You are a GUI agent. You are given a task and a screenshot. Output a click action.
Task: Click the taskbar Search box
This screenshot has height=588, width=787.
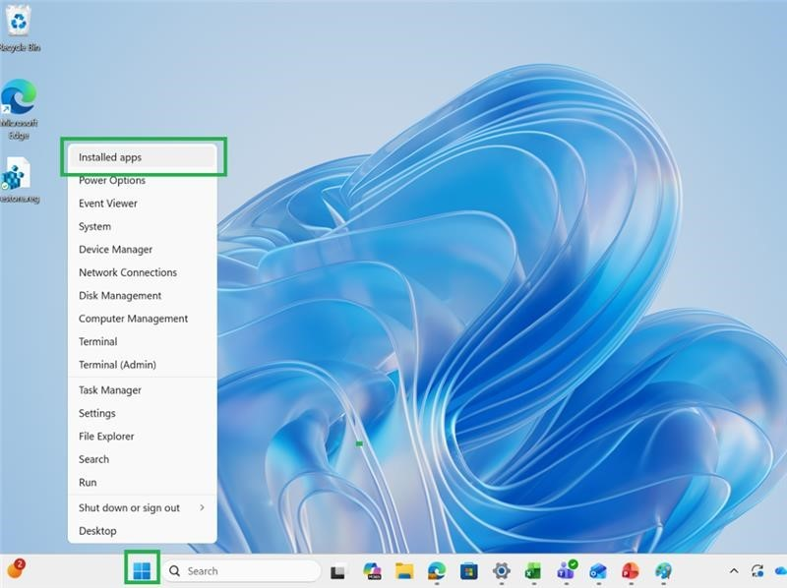point(242,571)
